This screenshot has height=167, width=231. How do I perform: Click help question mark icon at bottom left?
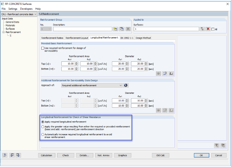5,155
